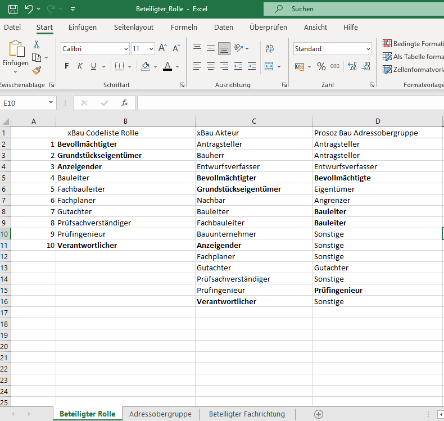
Task: Open Ausrichtung dialog launcher icon
Action: (284, 85)
